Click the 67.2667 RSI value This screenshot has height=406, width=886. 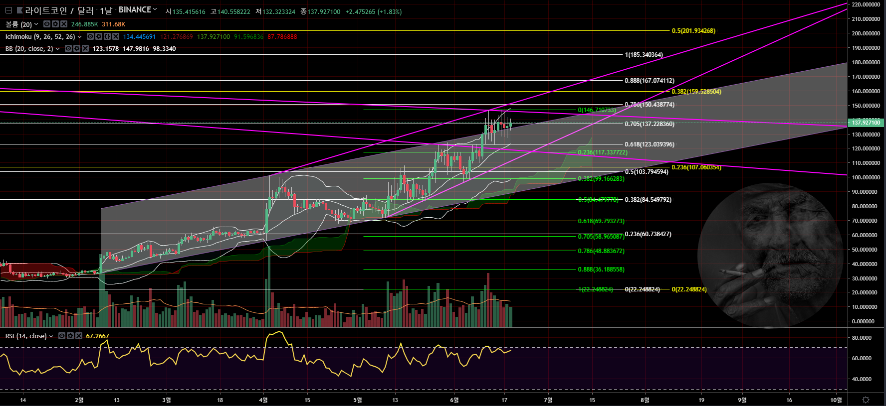pyautogui.click(x=97, y=336)
